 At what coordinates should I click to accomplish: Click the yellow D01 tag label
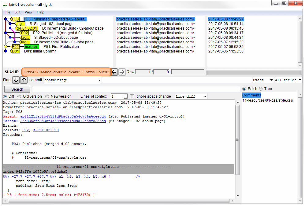point(15,51)
